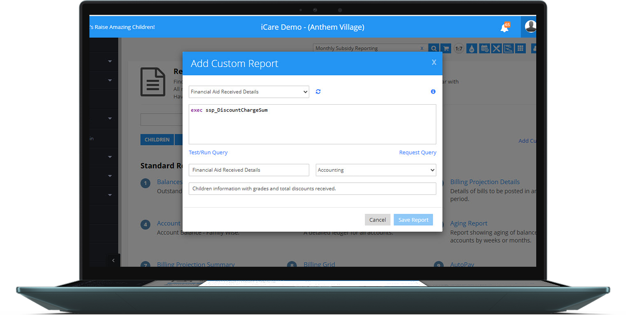626x315 pixels.
Task: Click the Cancel button
Action: 378,220
